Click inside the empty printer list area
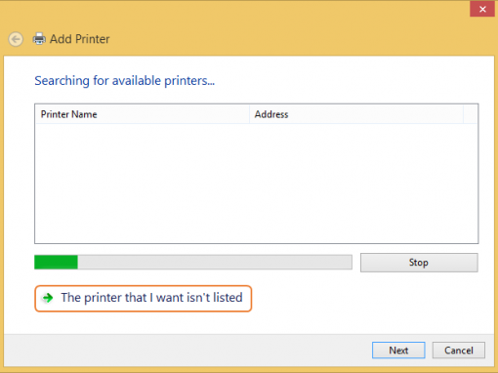The image size is (498, 373). click(257, 184)
